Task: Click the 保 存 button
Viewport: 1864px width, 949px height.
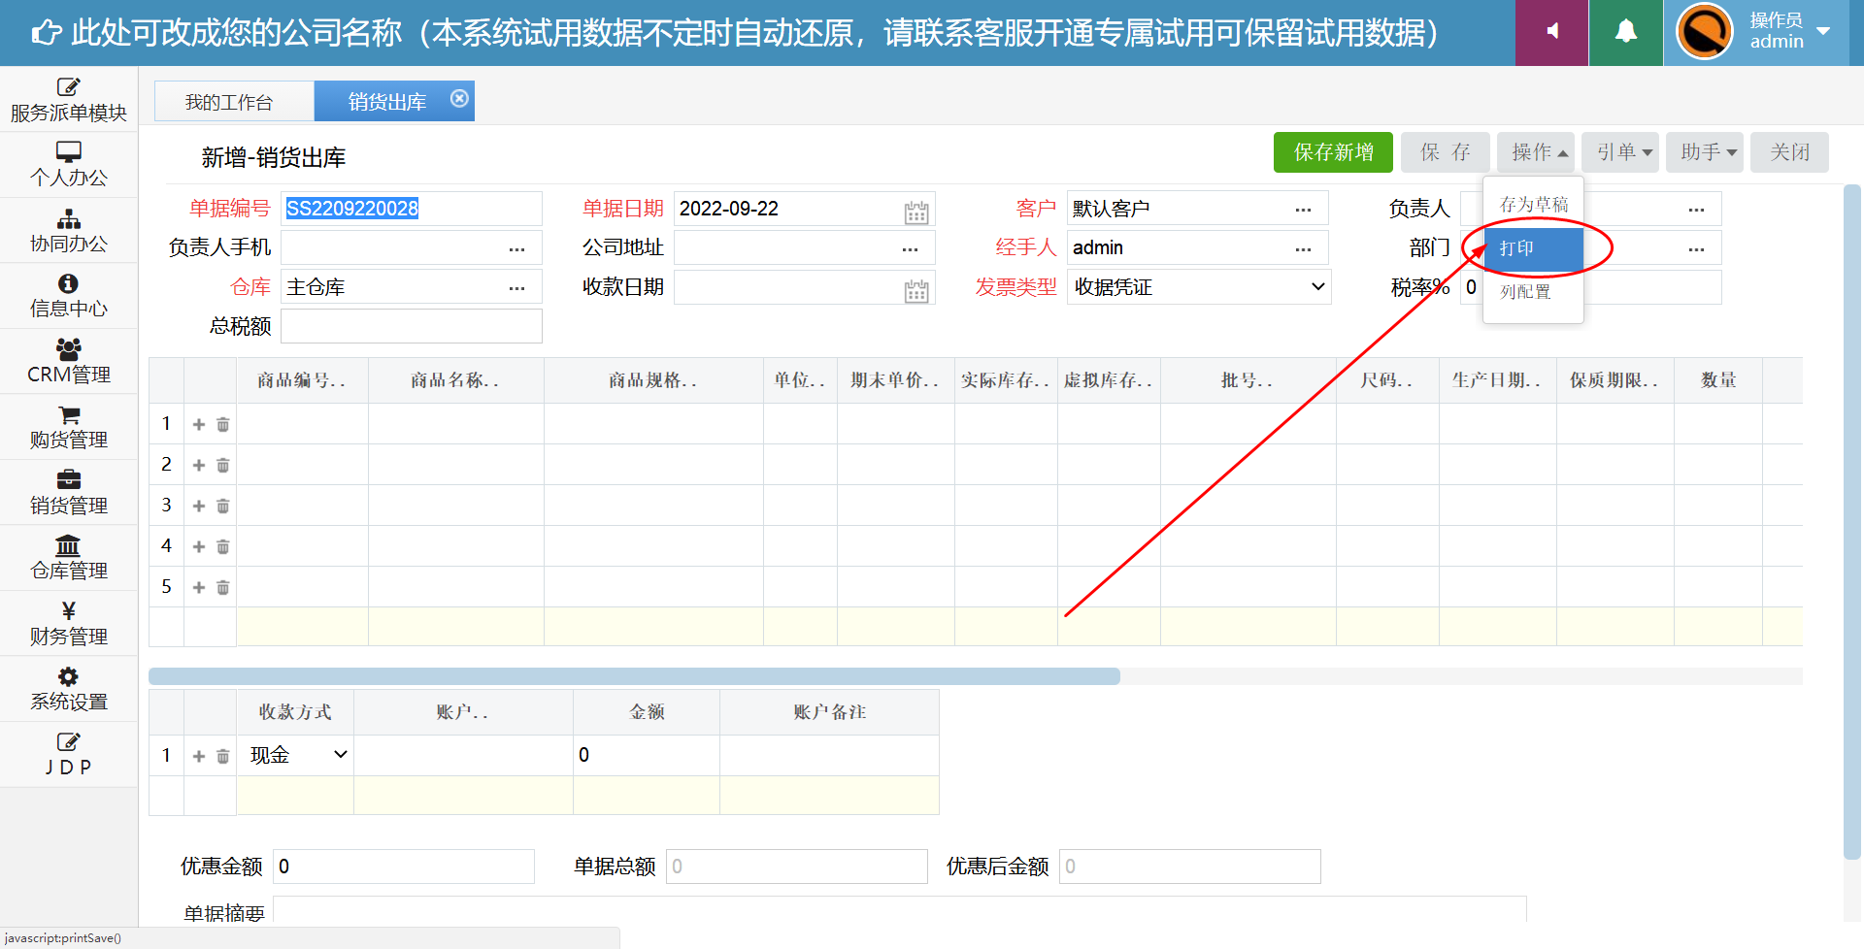Action: 1445,152
